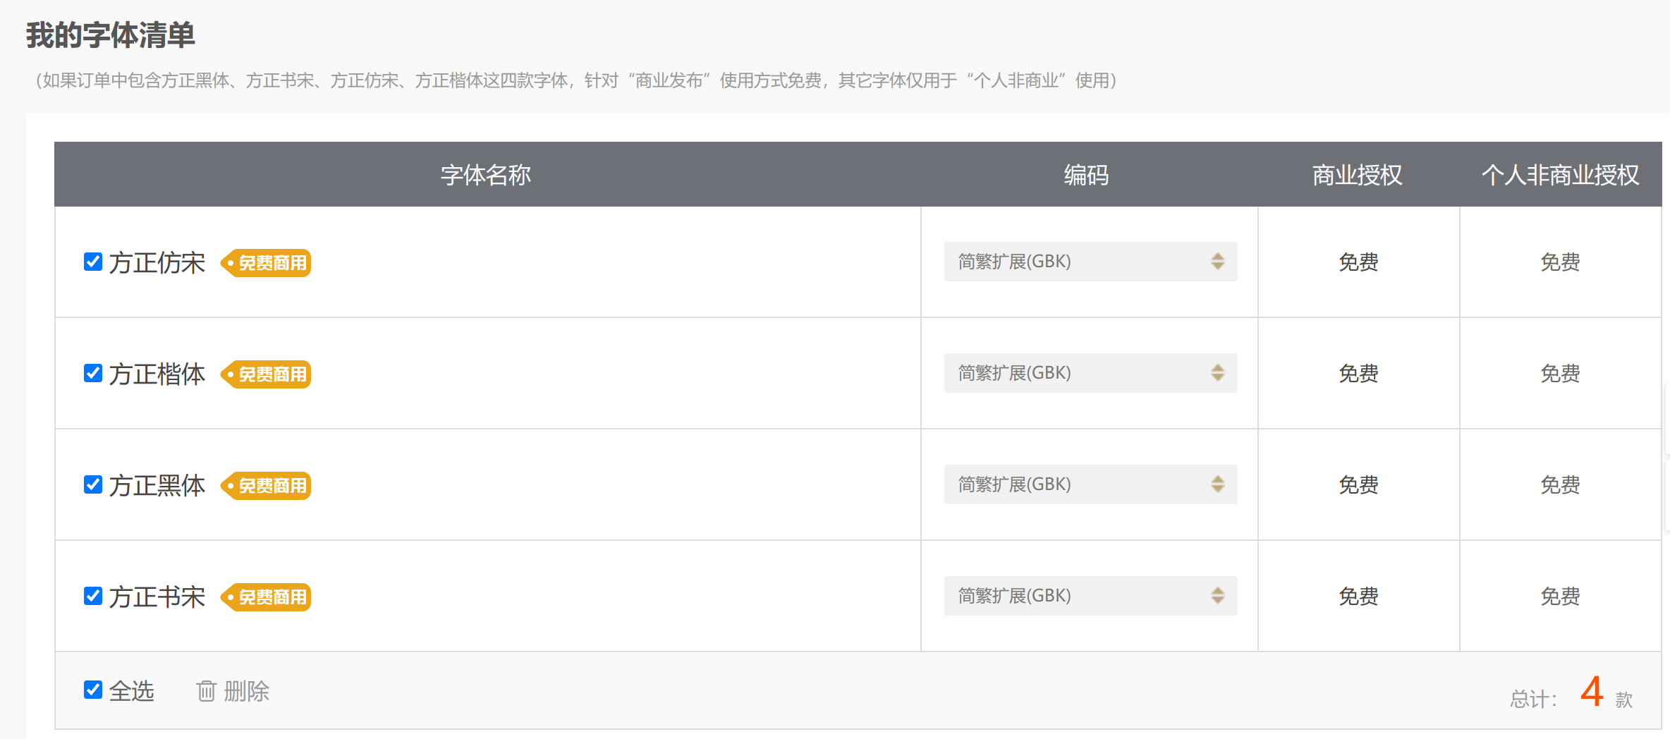Screen dimensions: 1670x739
Task: Open the 方正书宋 简繁扩展(GBK) dropdown
Action: 1090,596
